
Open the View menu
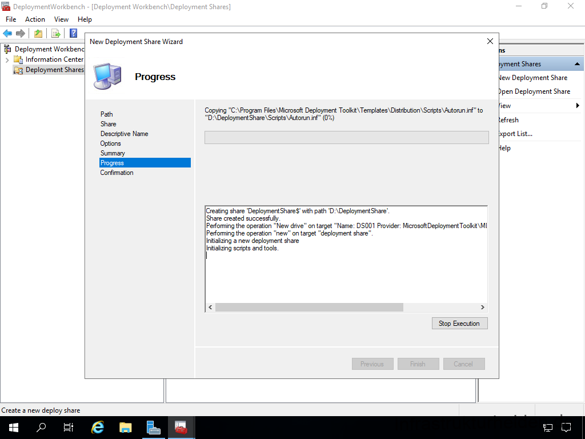61,19
